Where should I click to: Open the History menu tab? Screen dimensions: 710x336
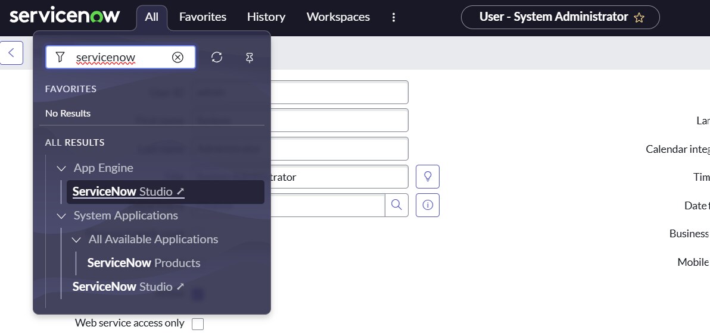pyautogui.click(x=266, y=17)
